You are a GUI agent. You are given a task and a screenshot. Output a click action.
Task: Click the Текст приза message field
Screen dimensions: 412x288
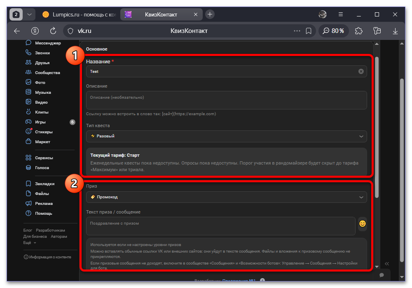pyautogui.click(x=221, y=226)
